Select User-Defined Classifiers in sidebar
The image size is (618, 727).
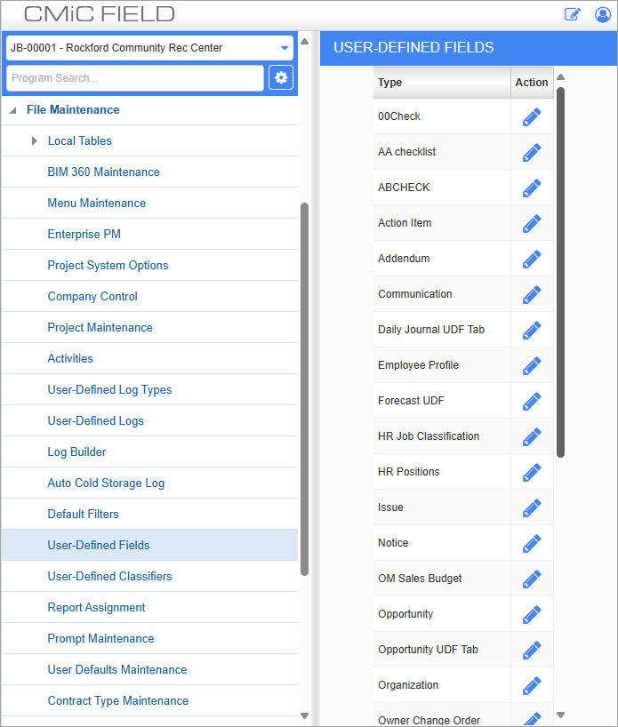(109, 576)
